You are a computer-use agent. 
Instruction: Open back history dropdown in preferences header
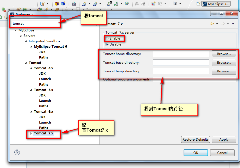pos(217,24)
